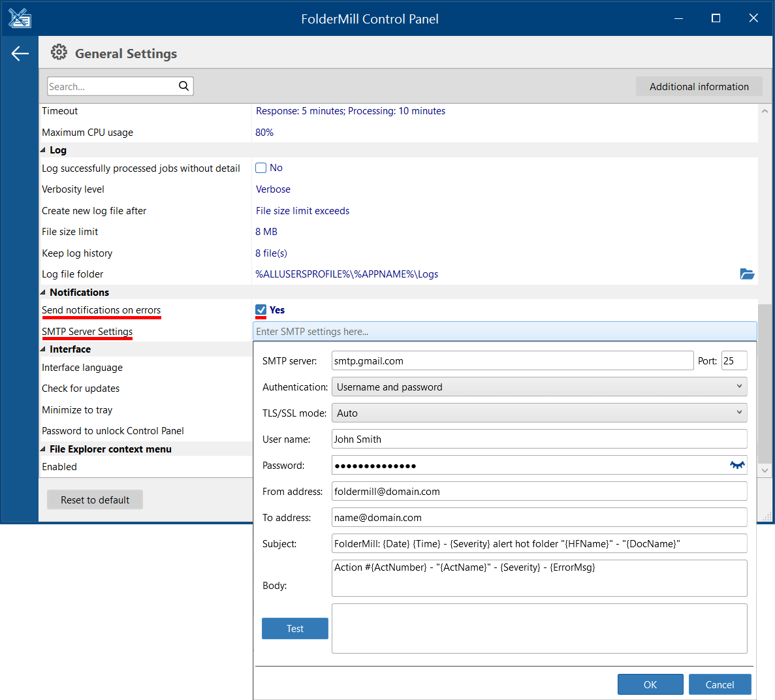Viewport: 775px width, 700px height.
Task: Collapse File Explorer context menu section
Action: click(43, 449)
